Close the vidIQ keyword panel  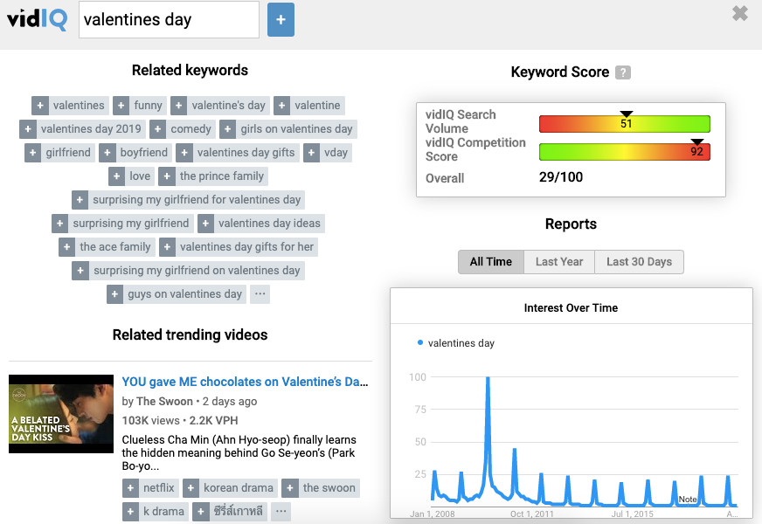click(739, 14)
